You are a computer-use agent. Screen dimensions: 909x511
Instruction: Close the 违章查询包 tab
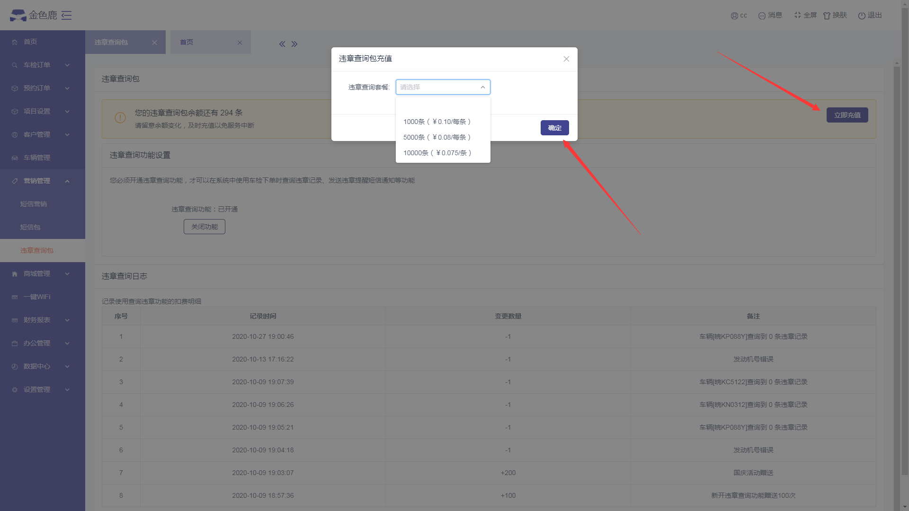click(x=154, y=43)
